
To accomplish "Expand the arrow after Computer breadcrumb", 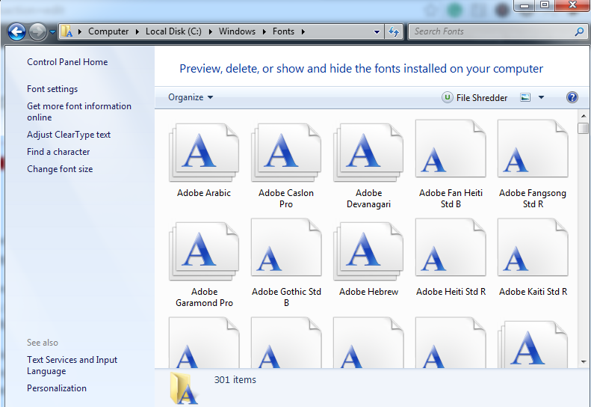I will (137, 31).
